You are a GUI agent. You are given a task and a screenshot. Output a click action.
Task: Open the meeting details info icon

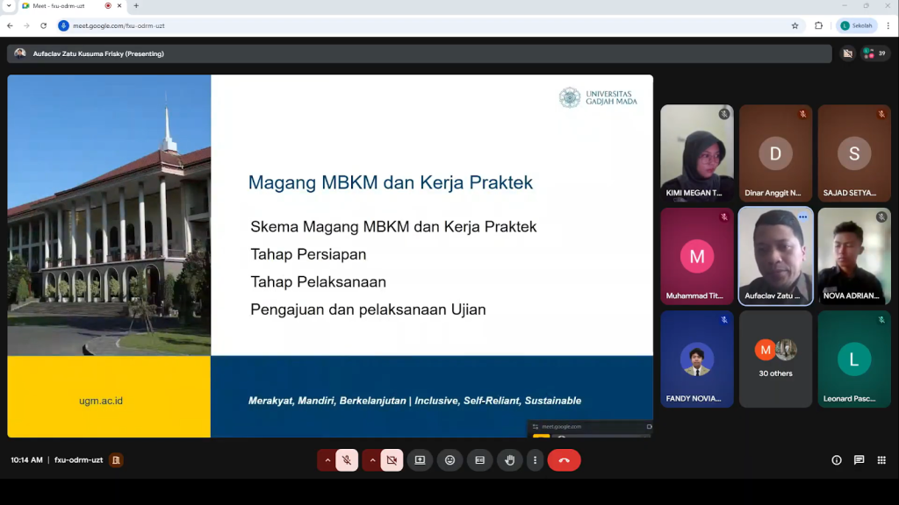[836, 460]
